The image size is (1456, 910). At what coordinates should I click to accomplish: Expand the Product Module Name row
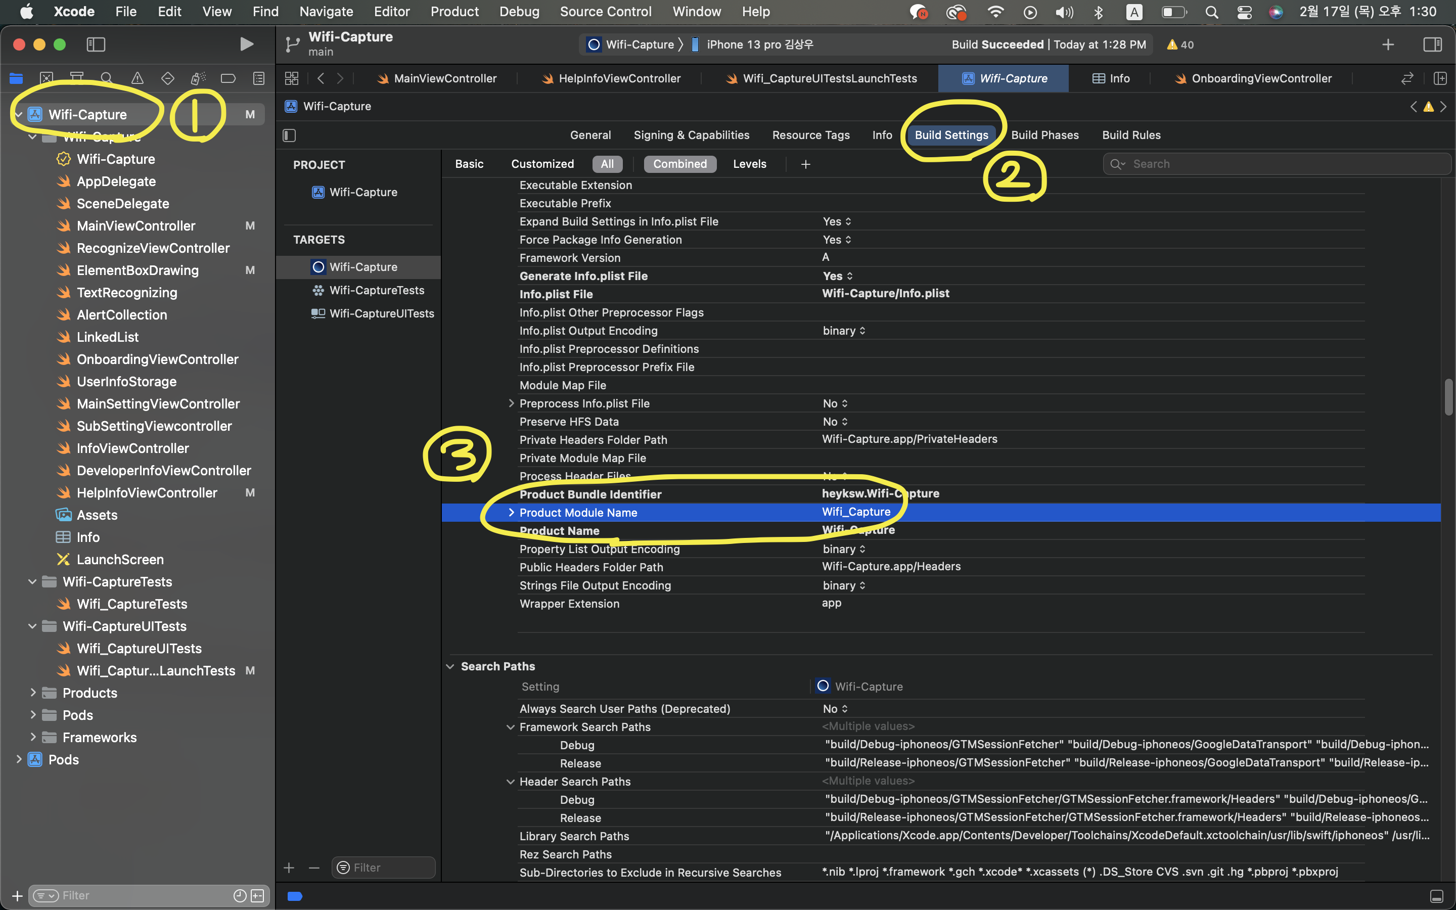point(512,512)
